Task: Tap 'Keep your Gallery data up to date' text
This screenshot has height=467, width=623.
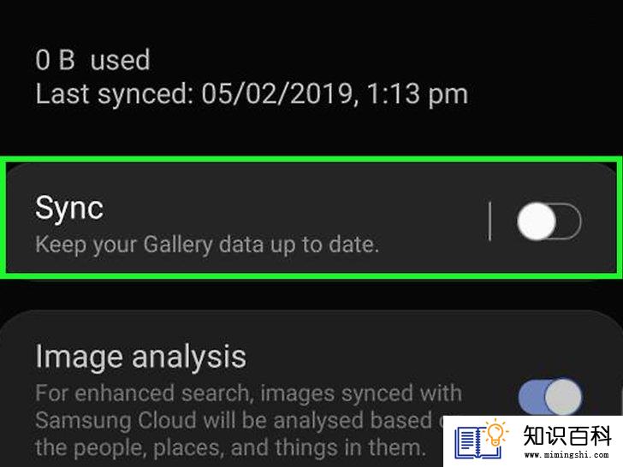Action: (x=206, y=245)
